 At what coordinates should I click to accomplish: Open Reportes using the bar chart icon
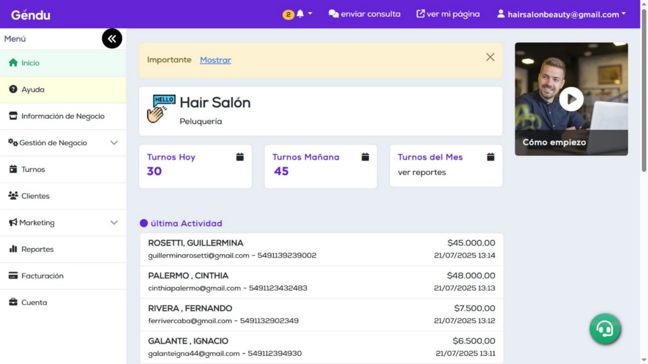(14, 249)
